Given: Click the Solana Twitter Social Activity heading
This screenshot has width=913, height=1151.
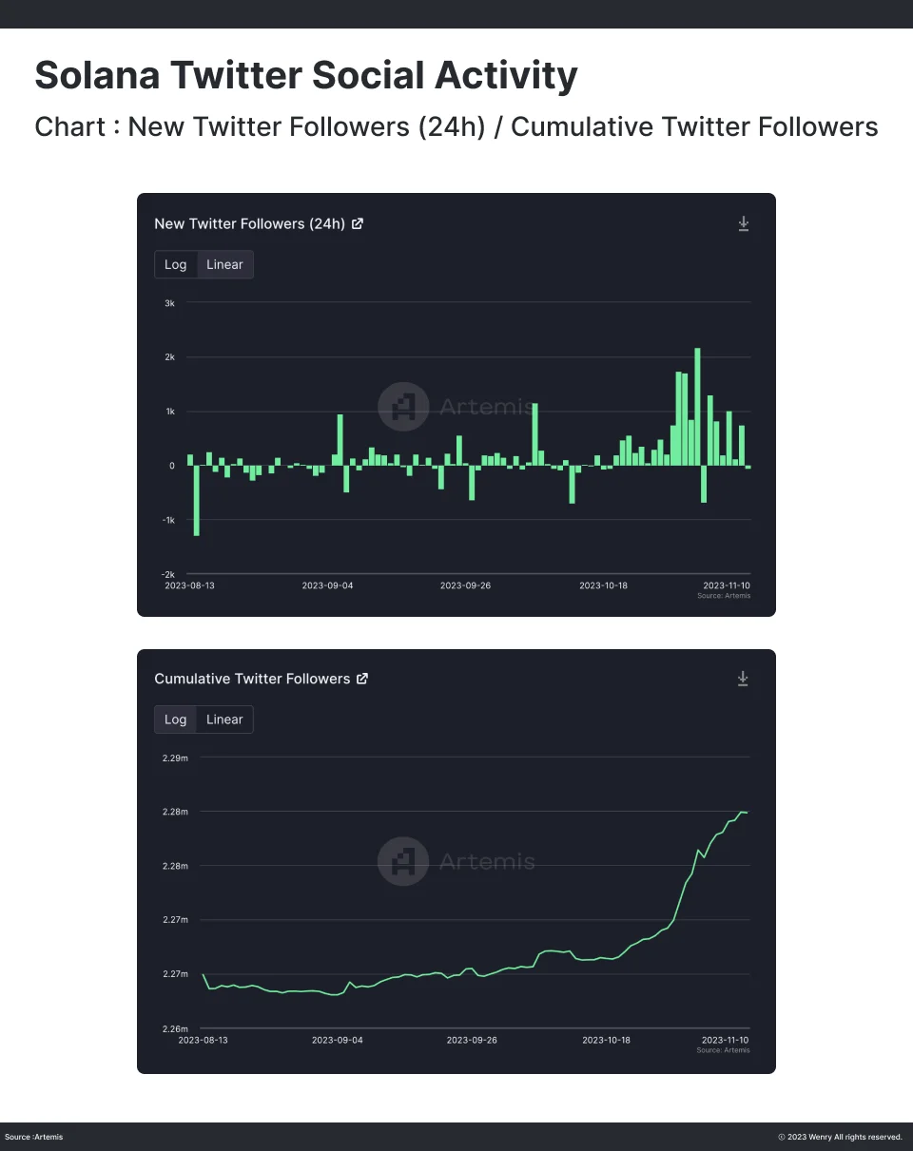Looking at the screenshot, I should point(305,76).
